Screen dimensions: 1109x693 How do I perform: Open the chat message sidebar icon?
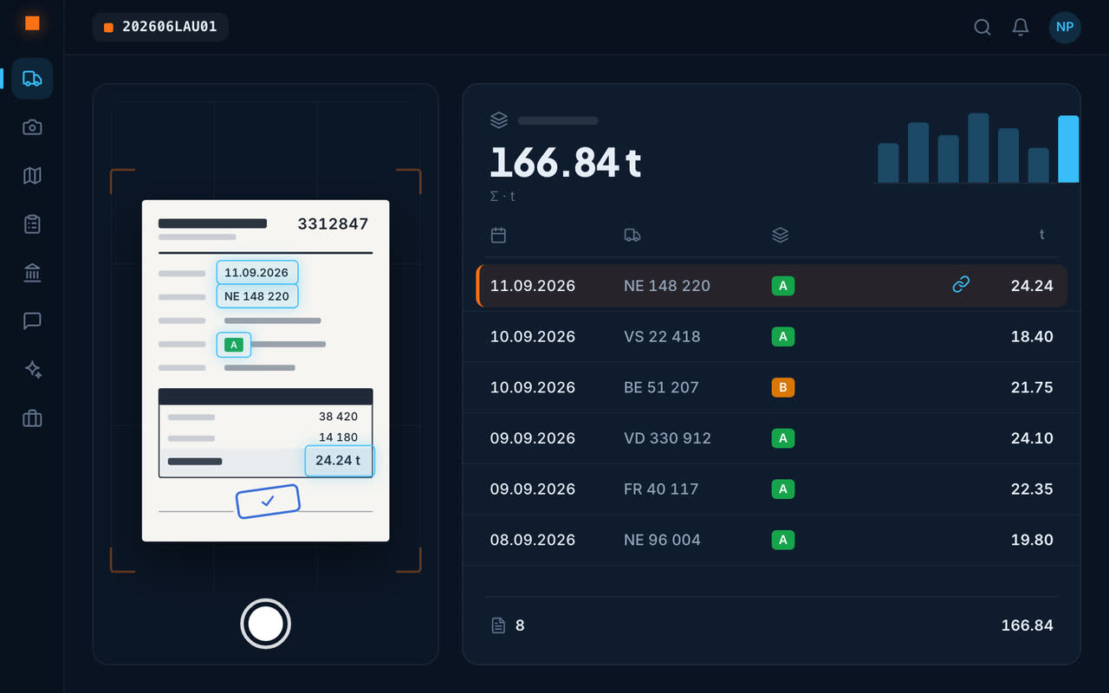coord(32,321)
